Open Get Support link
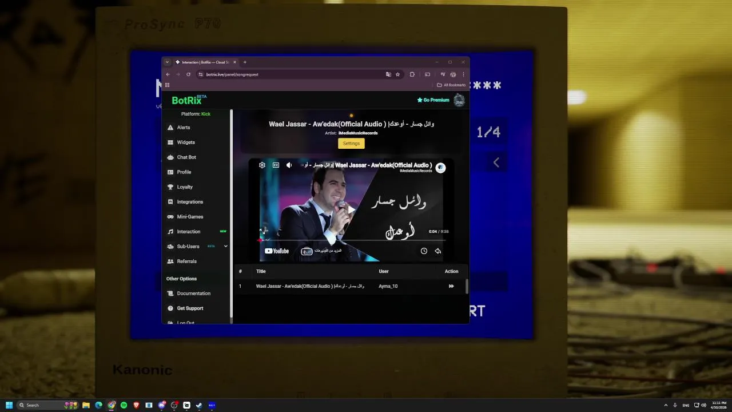732x412 pixels. pos(190,308)
